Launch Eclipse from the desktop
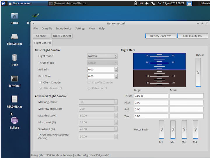The image size is (210, 158). pos(14,121)
